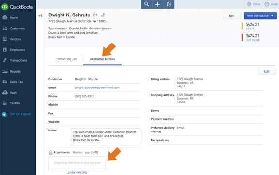Click header address 1725 Slough Avenue, Scranton

[x=77, y=21]
